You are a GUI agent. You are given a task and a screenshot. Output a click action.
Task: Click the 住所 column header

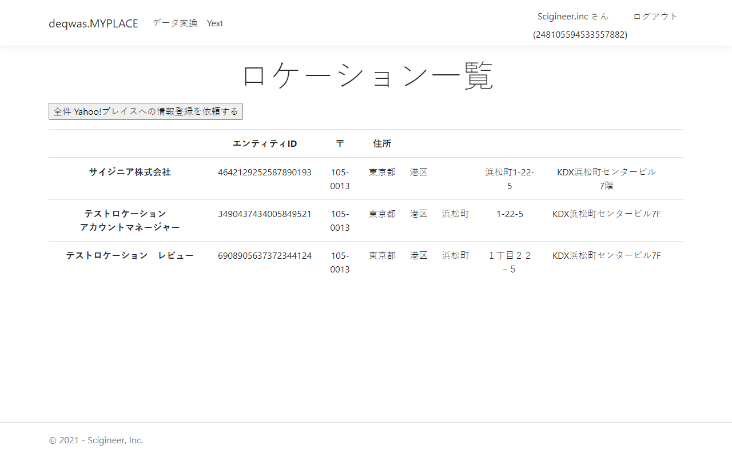382,143
